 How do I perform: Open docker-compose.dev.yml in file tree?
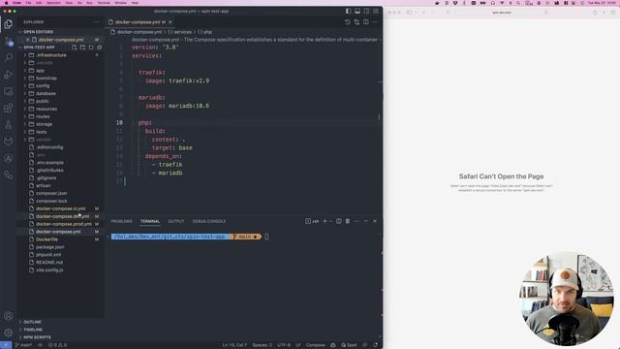point(62,216)
